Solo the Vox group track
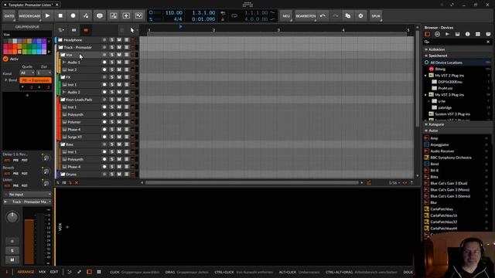 pos(111,55)
